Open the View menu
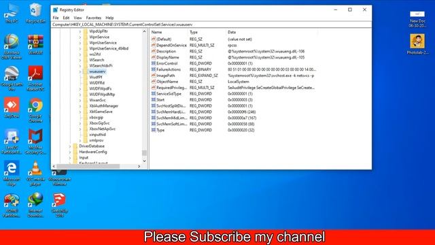435x245 pixels. click(77, 18)
